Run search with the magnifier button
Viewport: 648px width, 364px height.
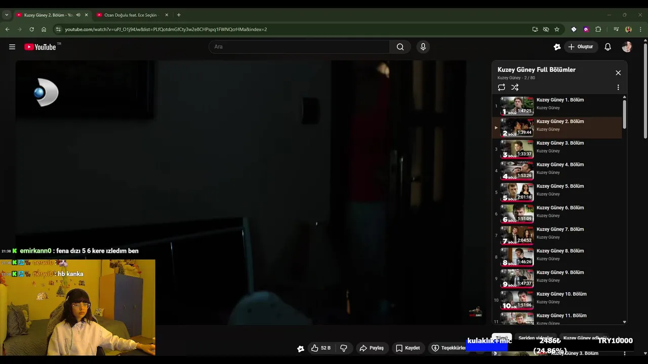click(400, 47)
